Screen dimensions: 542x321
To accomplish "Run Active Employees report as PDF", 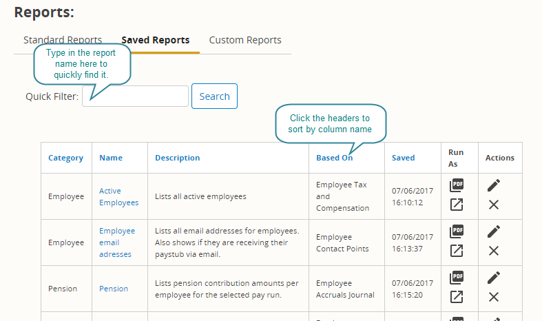I will click(457, 185).
